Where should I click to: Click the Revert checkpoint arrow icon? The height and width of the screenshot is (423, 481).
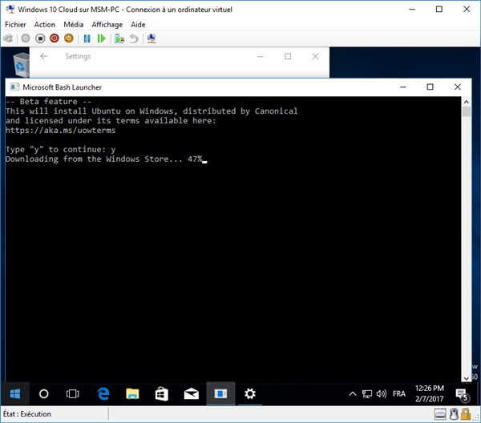tap(134, 38)
